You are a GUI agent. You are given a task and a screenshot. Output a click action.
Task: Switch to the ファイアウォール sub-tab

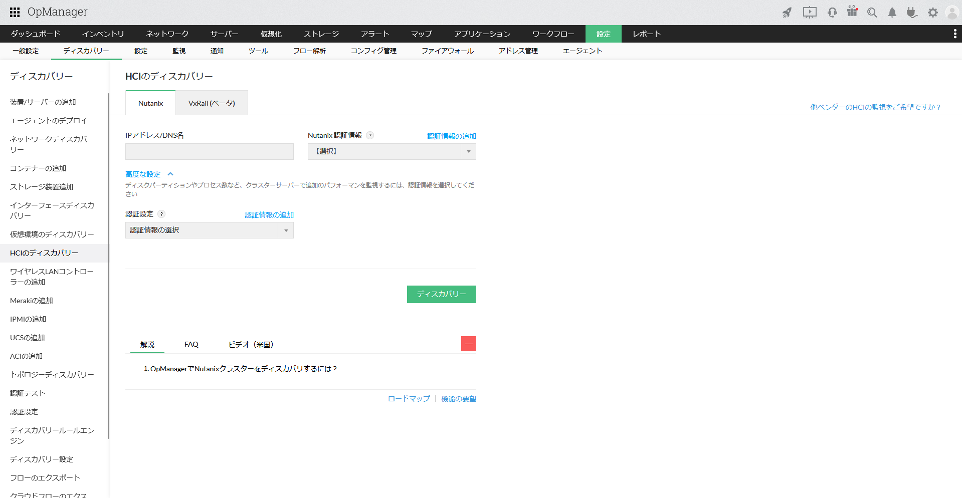(x=448, y=51)
